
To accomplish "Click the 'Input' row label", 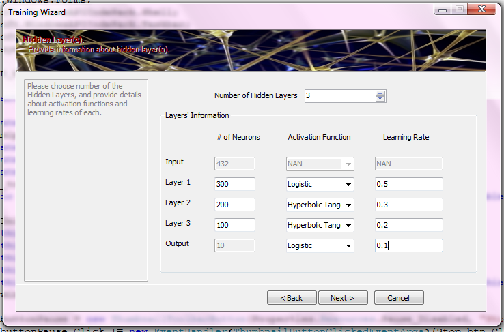I will 174,162.
